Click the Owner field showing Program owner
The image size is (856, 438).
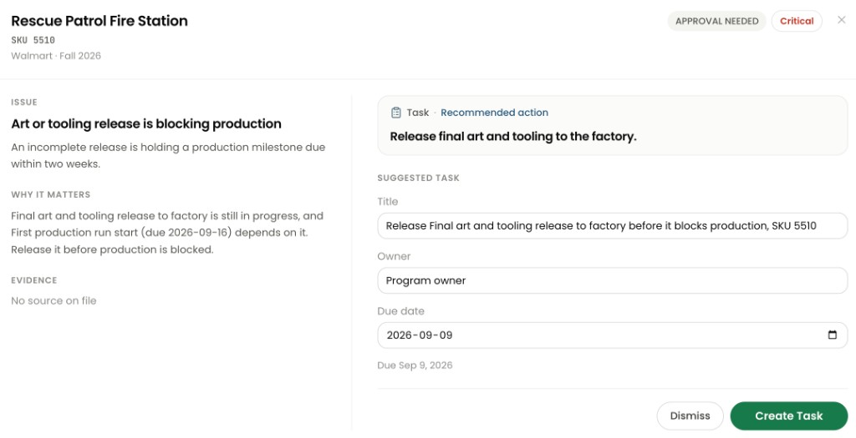(612, 280)
